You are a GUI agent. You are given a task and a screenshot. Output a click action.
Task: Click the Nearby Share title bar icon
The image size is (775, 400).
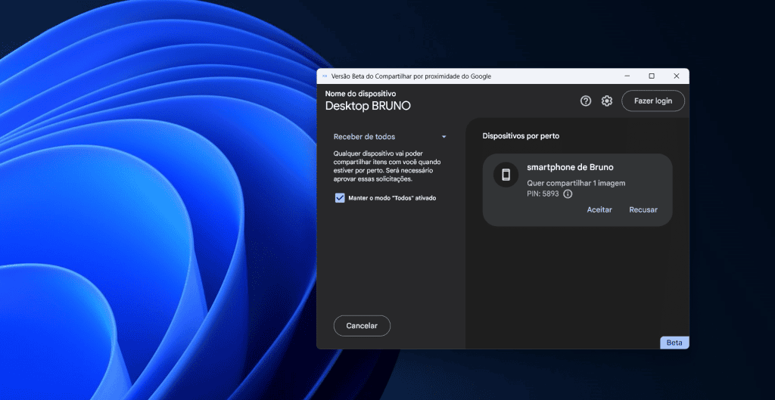click(x=325, y=76)
